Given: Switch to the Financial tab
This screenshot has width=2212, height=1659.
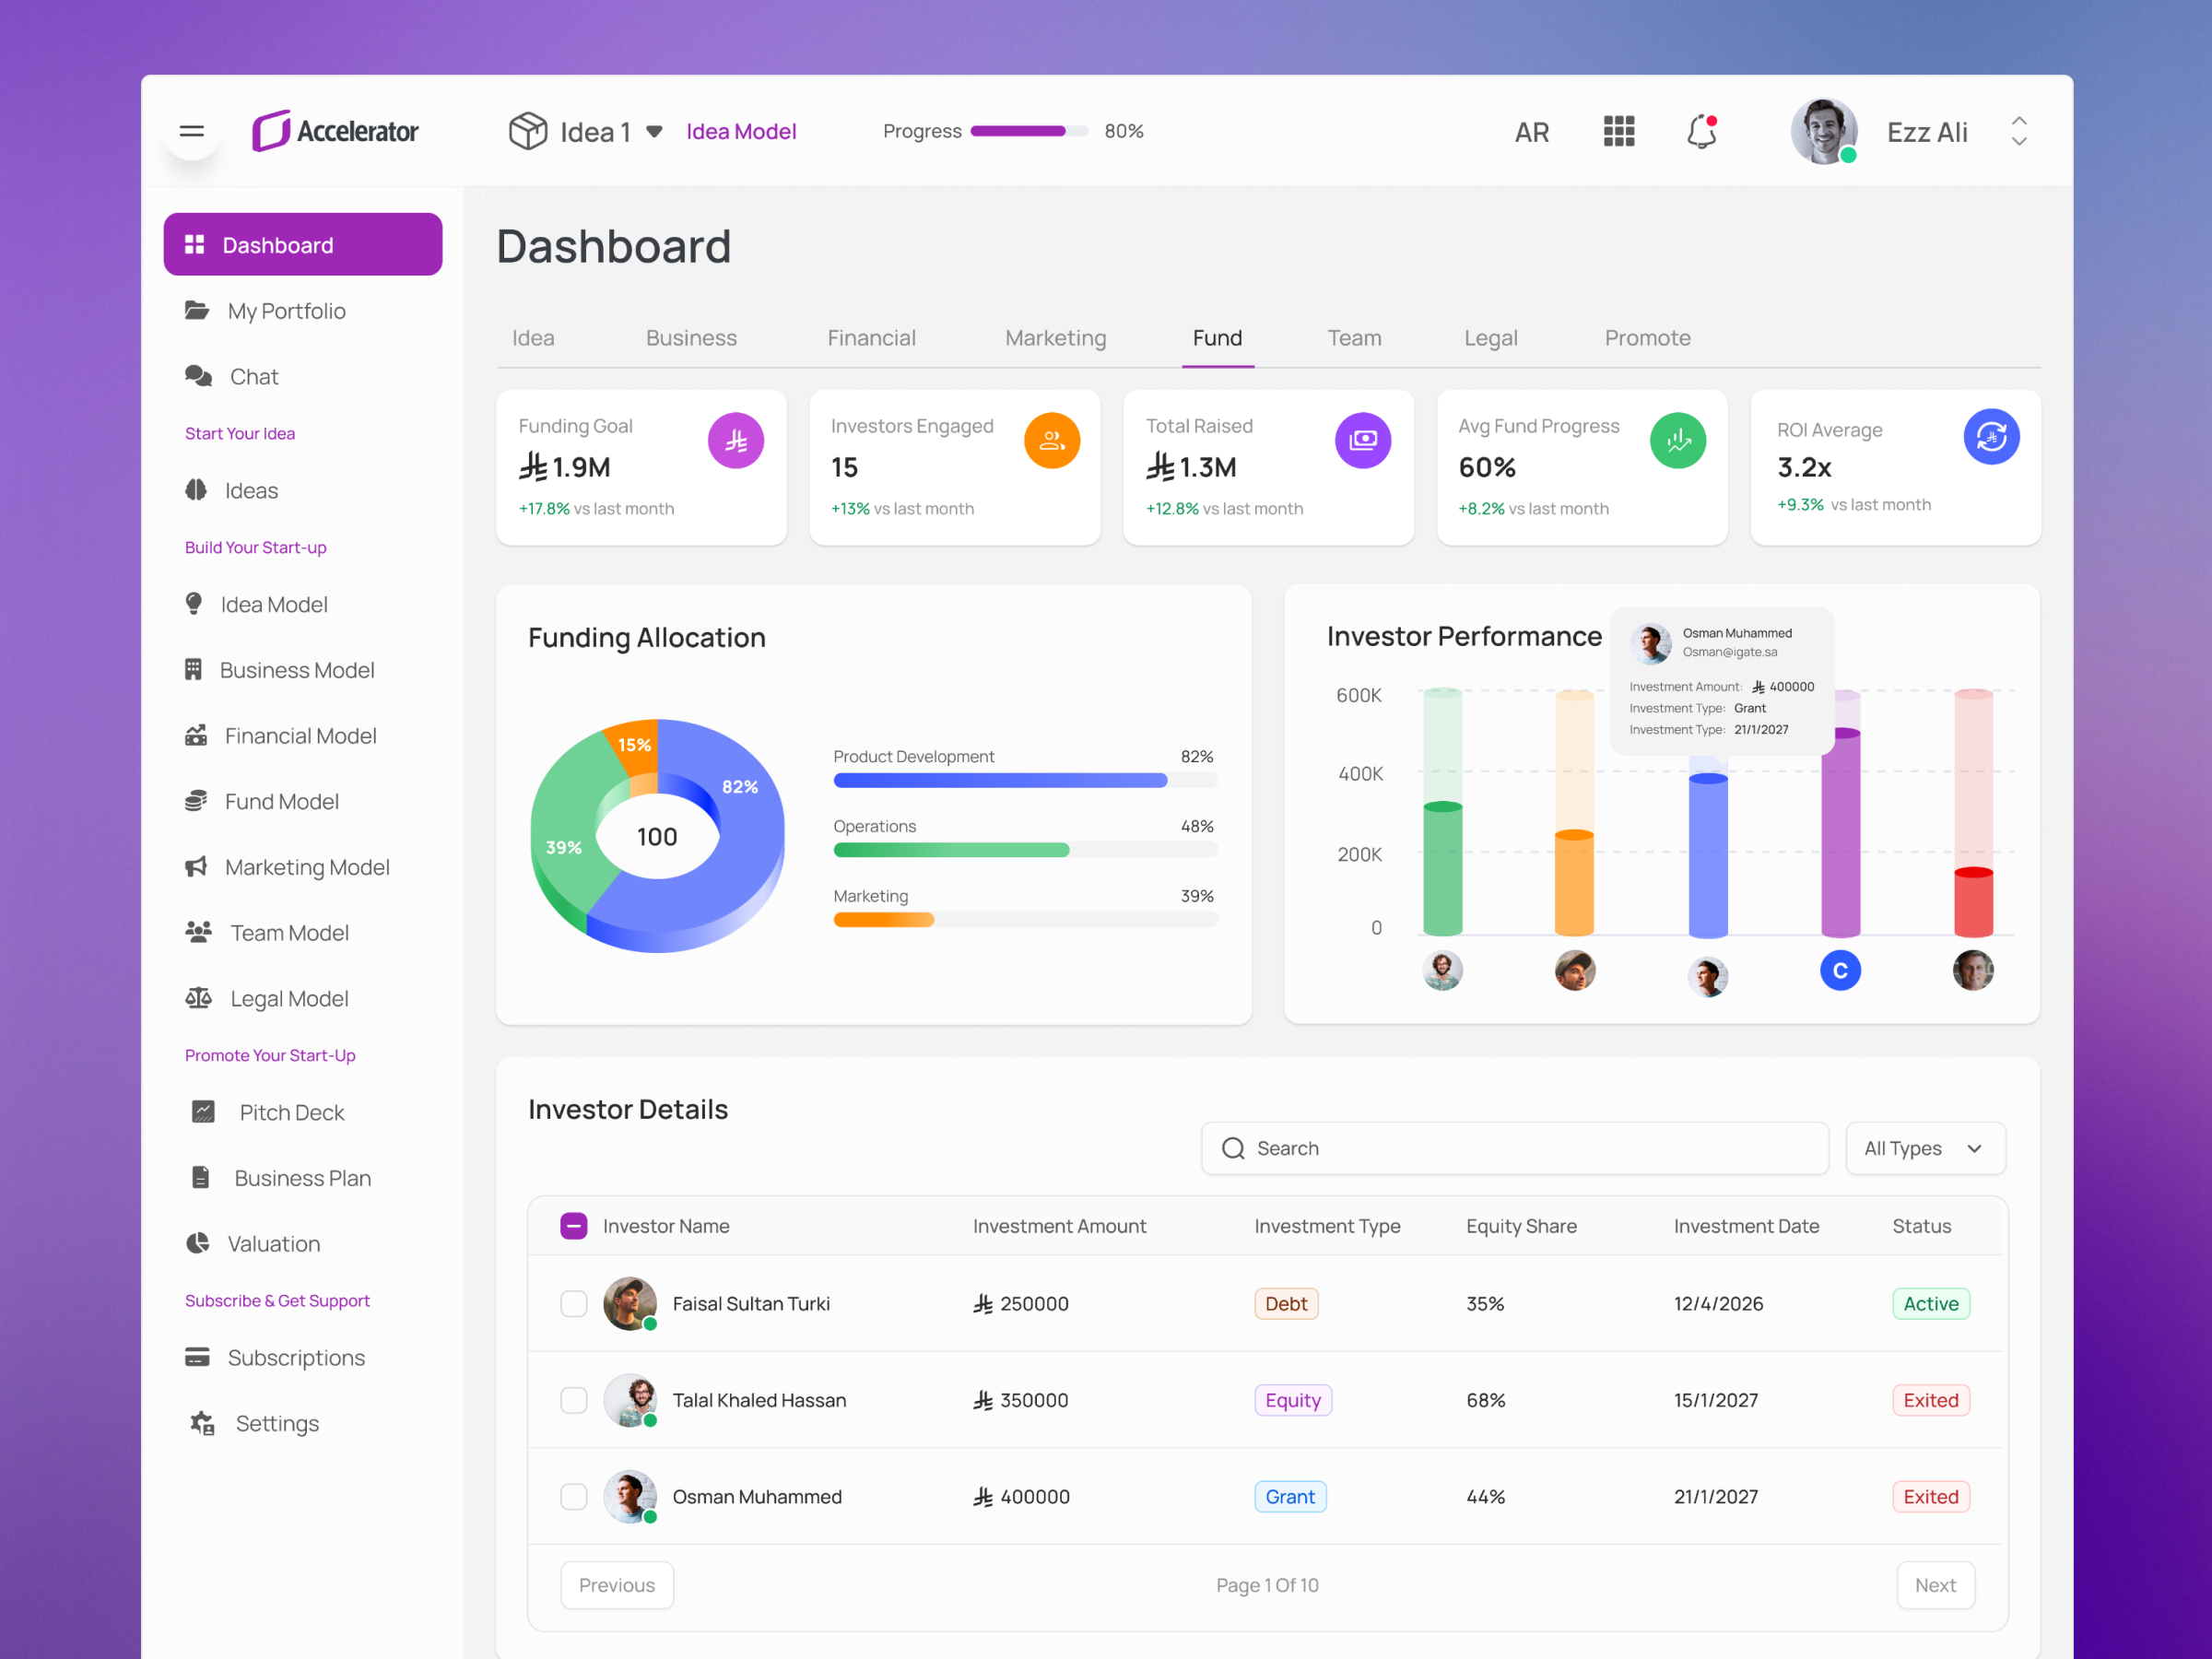Looking at the screenshot, I should pyautogui.click(x=871, y=338).
